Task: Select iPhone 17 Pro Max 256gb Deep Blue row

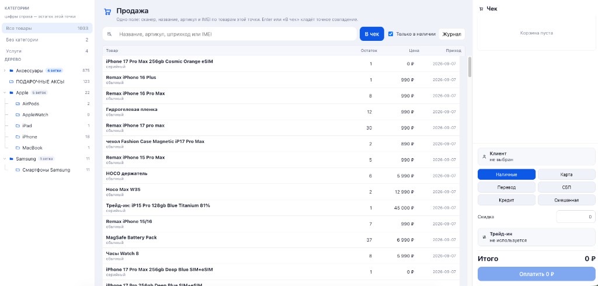Action: (x=281, y=272)
